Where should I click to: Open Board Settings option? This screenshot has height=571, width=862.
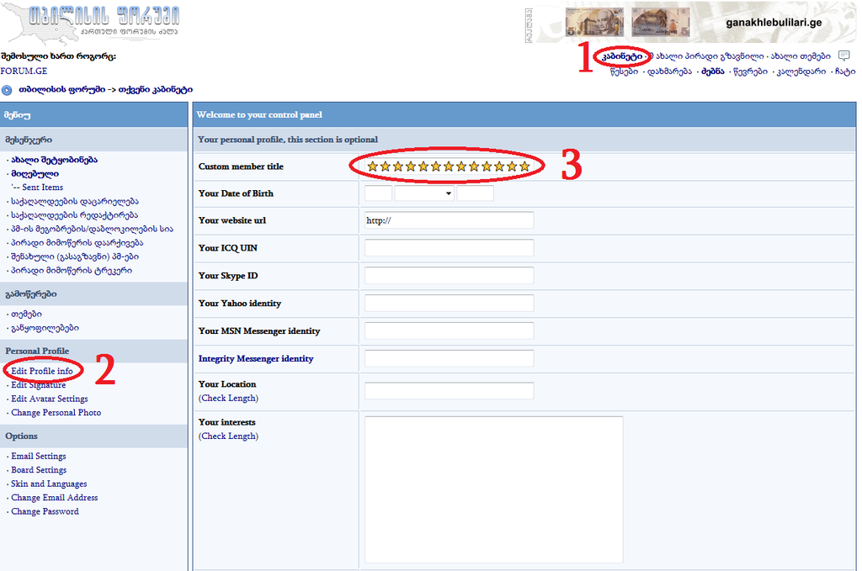click(x=39, y=470)
